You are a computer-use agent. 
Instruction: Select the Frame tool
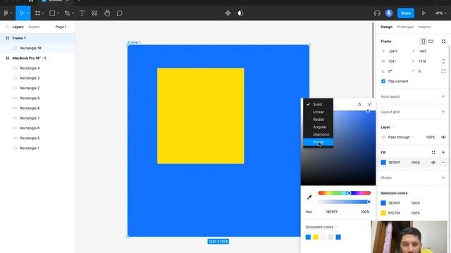click(37, 13)
